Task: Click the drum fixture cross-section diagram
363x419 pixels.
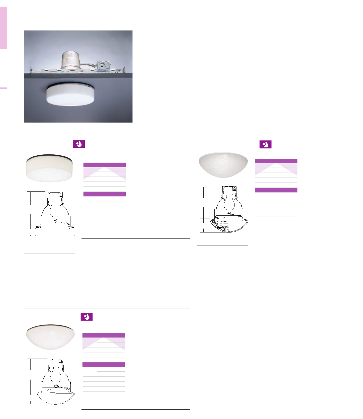Action: [x=51, y=214]
